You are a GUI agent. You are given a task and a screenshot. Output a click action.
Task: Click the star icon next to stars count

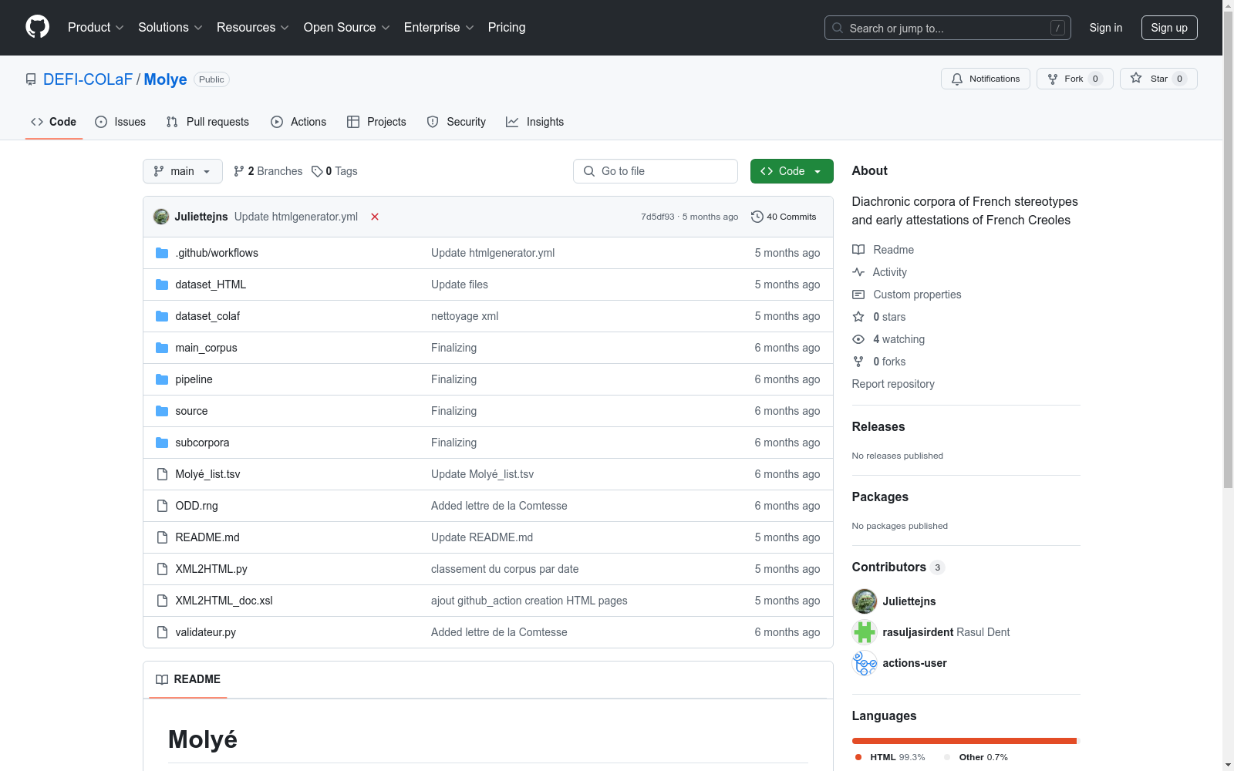858,317
